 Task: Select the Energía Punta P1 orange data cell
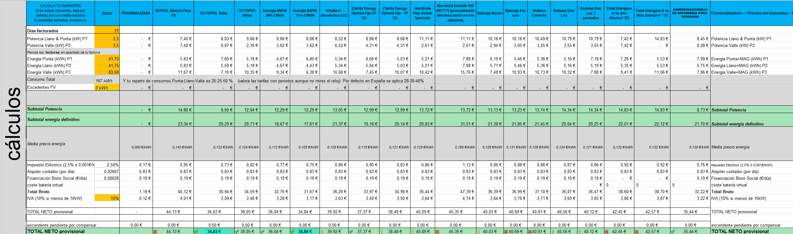107,59
